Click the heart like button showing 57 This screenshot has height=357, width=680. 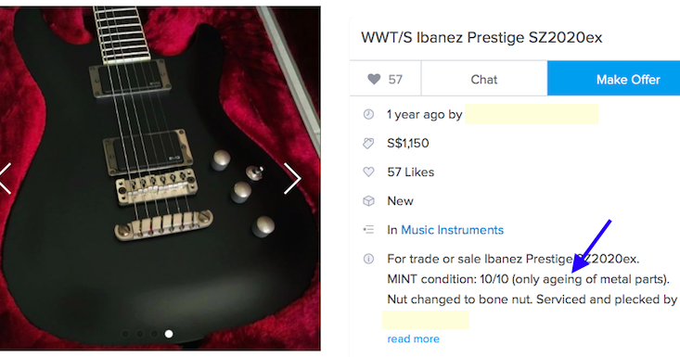point(385,79)
